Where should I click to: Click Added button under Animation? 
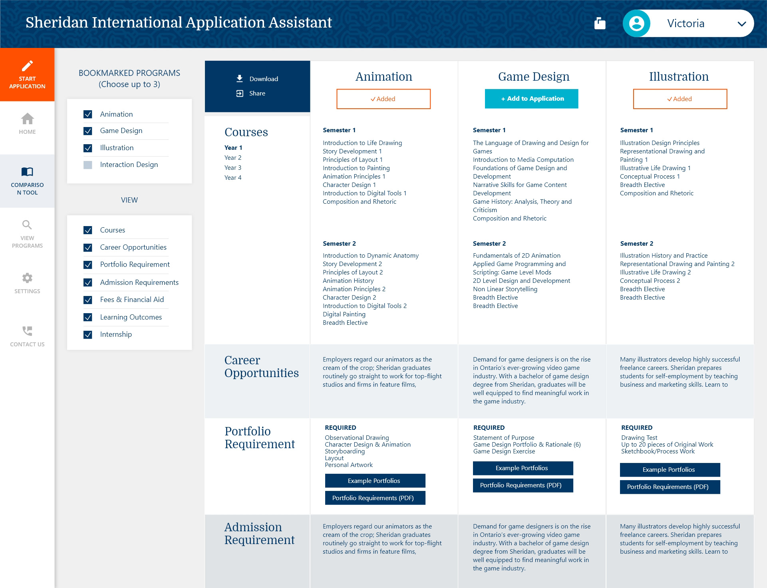pyautogui.click(x=383, y=99)
